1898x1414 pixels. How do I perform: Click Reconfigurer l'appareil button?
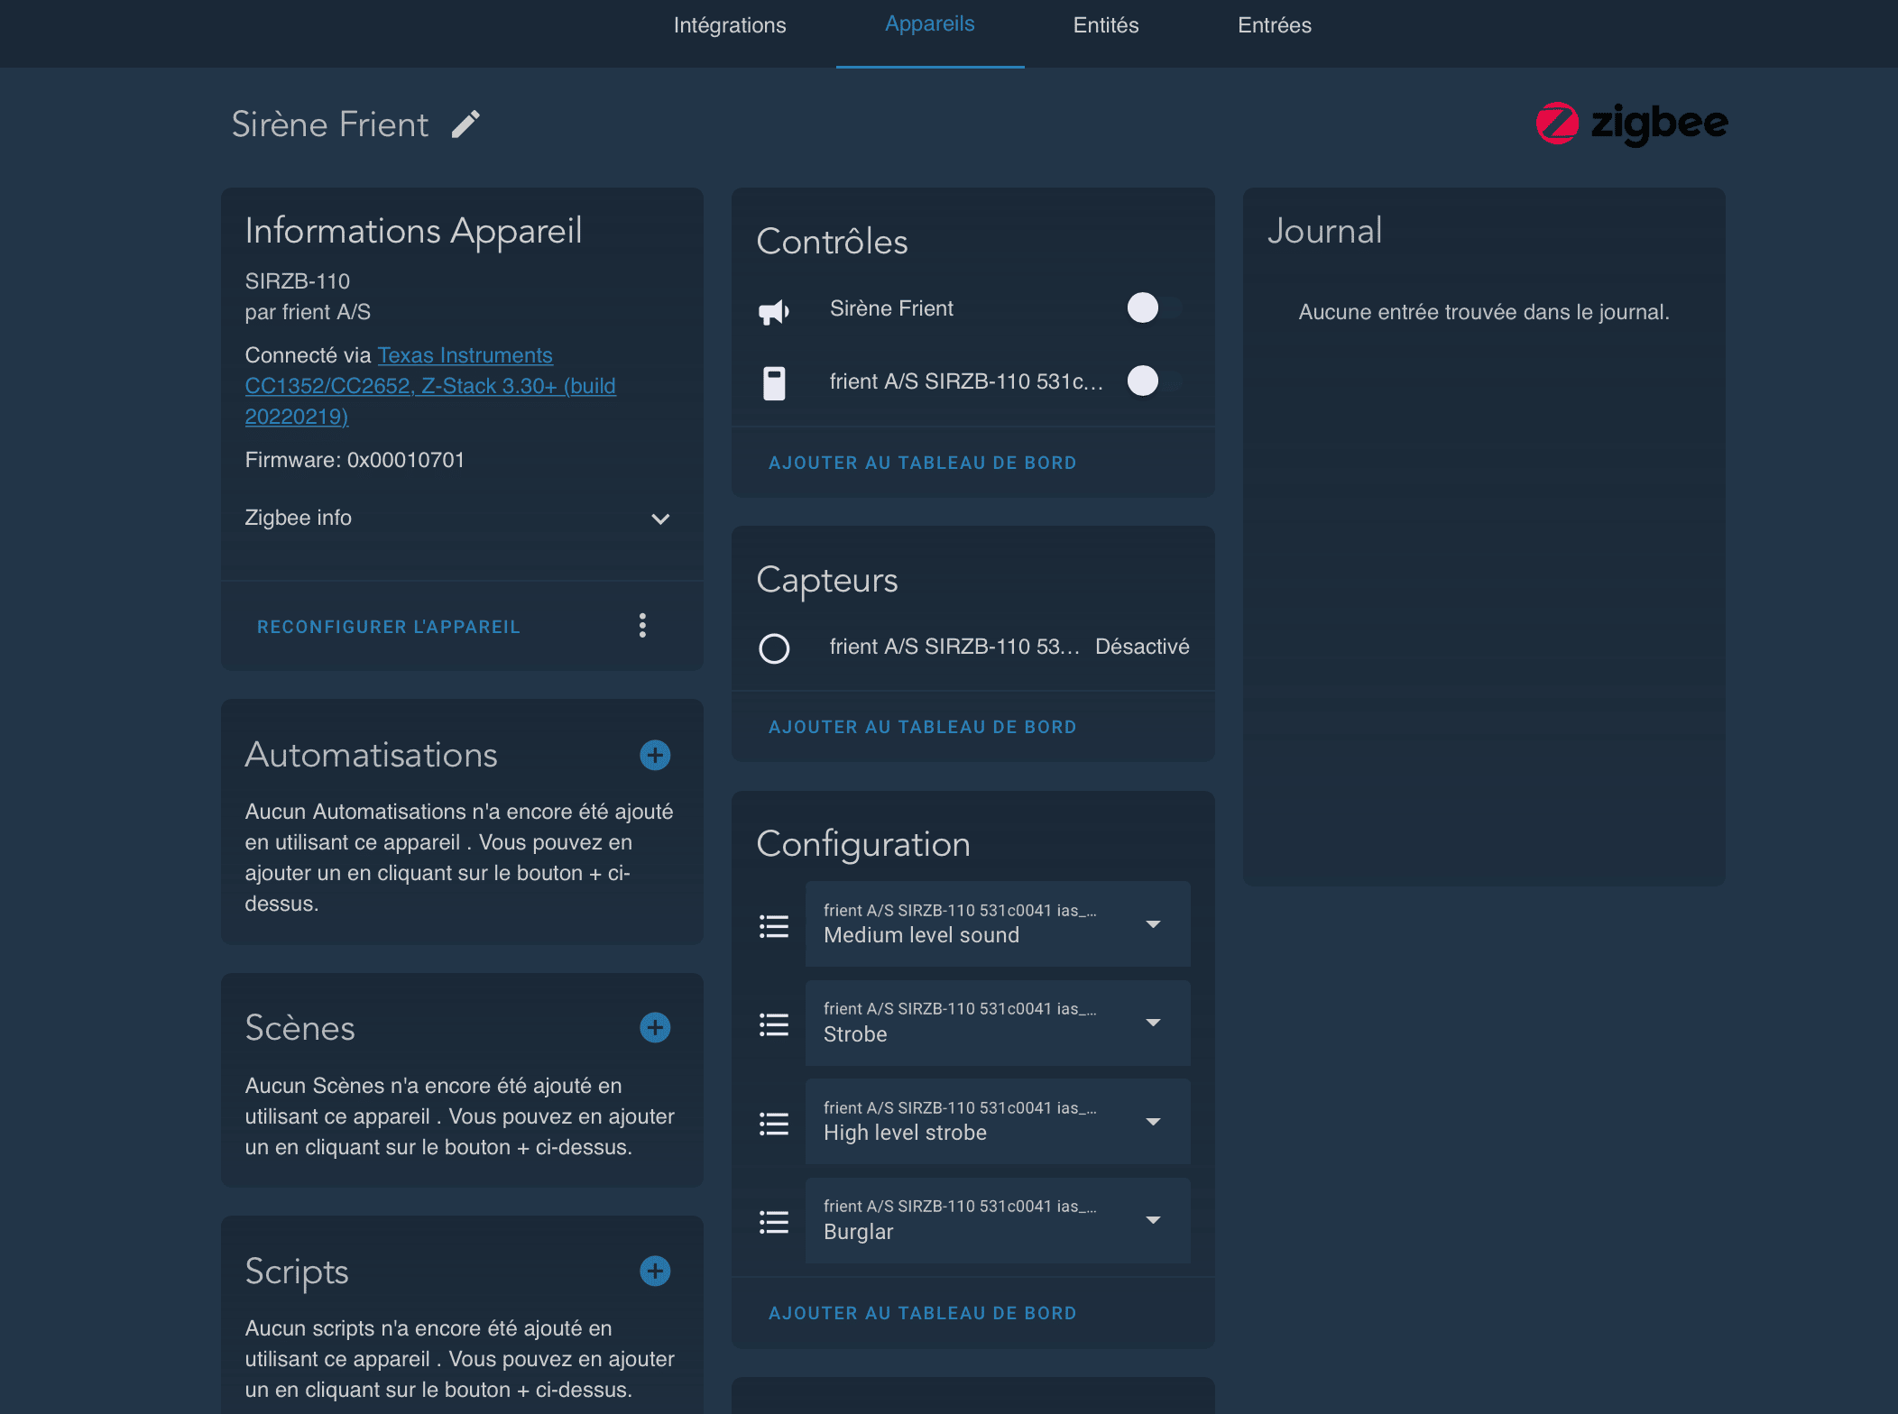[389, 627]
